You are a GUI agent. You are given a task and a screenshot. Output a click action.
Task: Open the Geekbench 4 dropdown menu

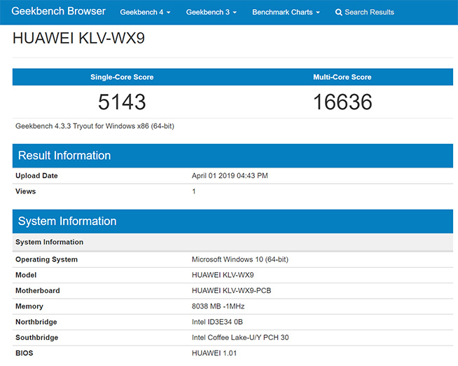(x=143, y=12)
